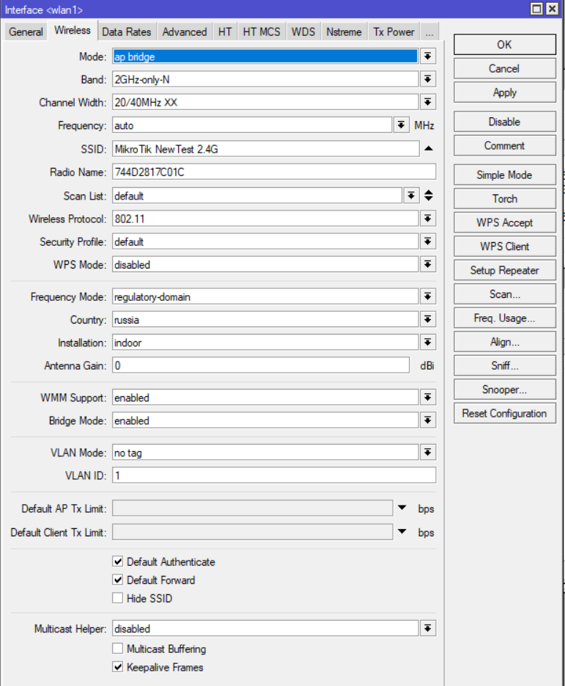
Task: Open the Band dropdown list
Action: coord(428,79)
